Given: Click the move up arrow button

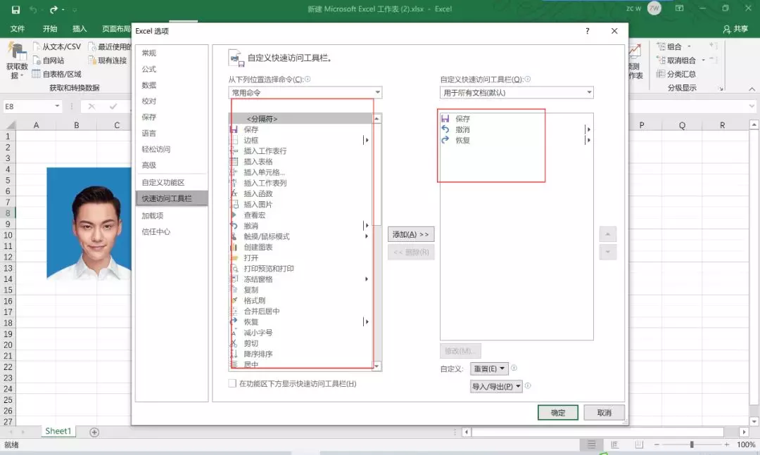Looking at the screenshot, I should (608, 234).
